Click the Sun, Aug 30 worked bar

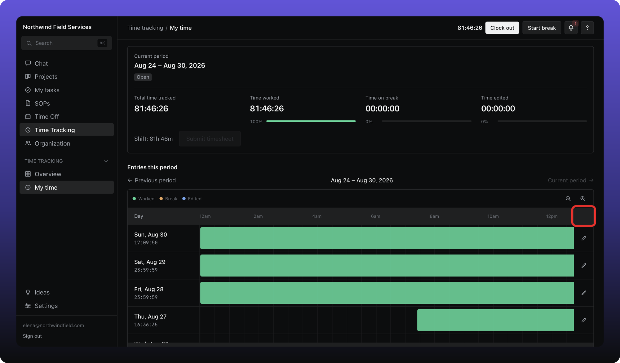[x=387, y=238]
